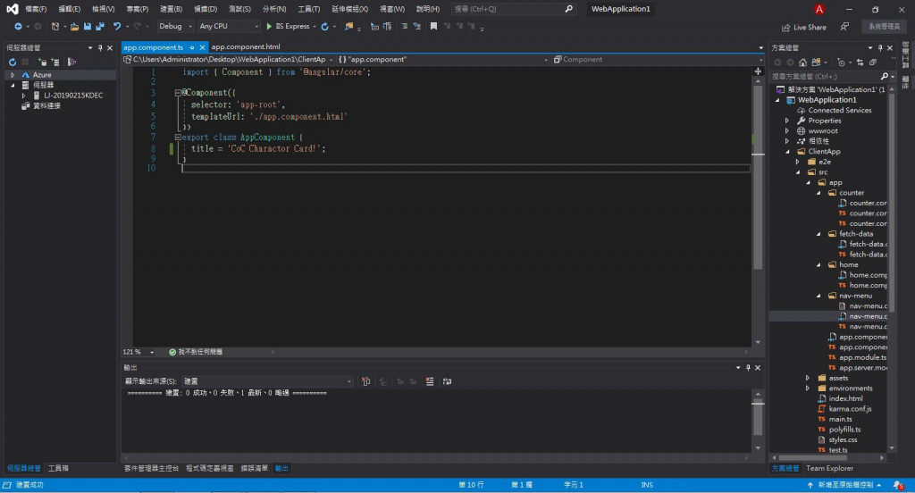Image resolution: width=915 pixels, height=493 pixels.
Task: Click the Save All multi-floppy icon
Action: click(100, 26)
